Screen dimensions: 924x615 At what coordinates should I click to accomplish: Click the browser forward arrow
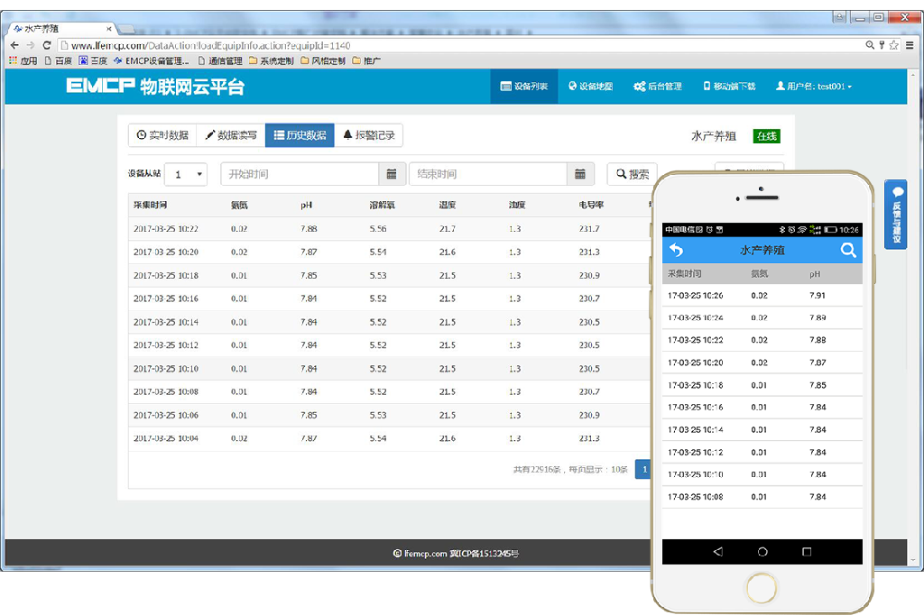pyautogui.click(x=31, y=45)
